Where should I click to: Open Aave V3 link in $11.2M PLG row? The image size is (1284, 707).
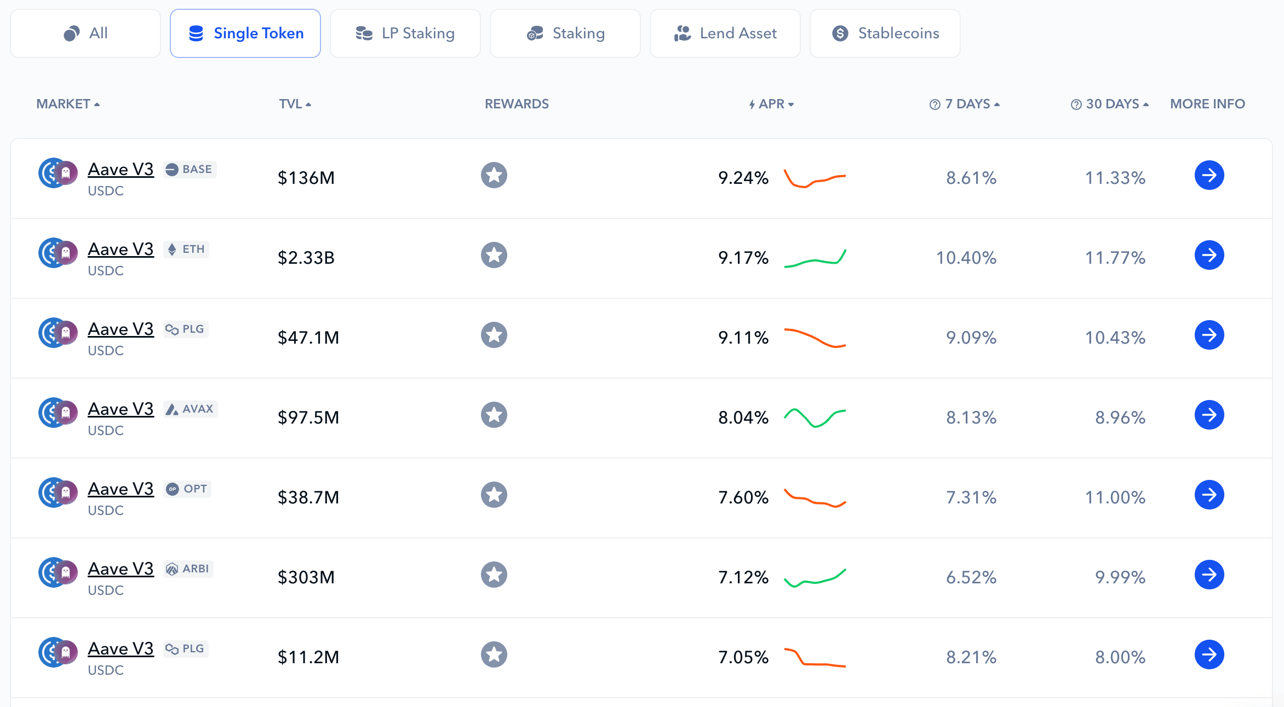[x=121, y=649]
